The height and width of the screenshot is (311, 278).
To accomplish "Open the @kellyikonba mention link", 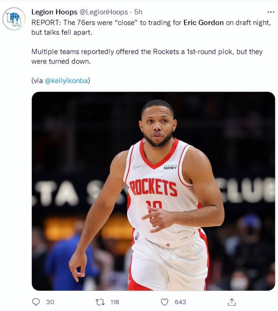I will click(x=66, y=81).
